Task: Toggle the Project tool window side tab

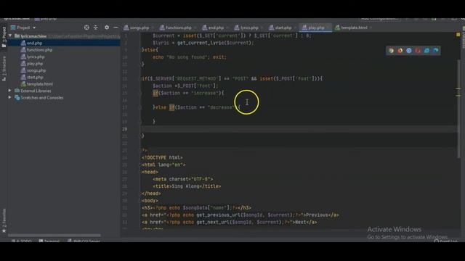Action: [4, 37]
